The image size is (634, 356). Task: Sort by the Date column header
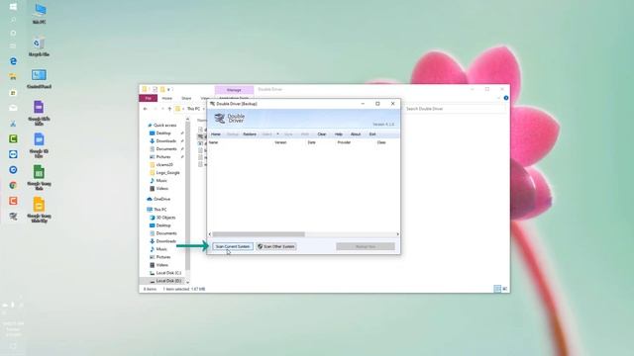311,142
